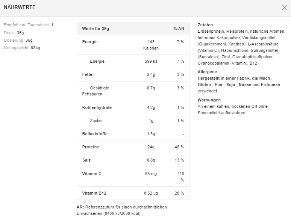This screenshot has width=291, height=219.
Task: Select the Ballaststoffe row label
Action: tap(94, 134)
